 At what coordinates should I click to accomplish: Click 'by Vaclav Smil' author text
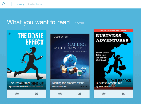(60, 87)
